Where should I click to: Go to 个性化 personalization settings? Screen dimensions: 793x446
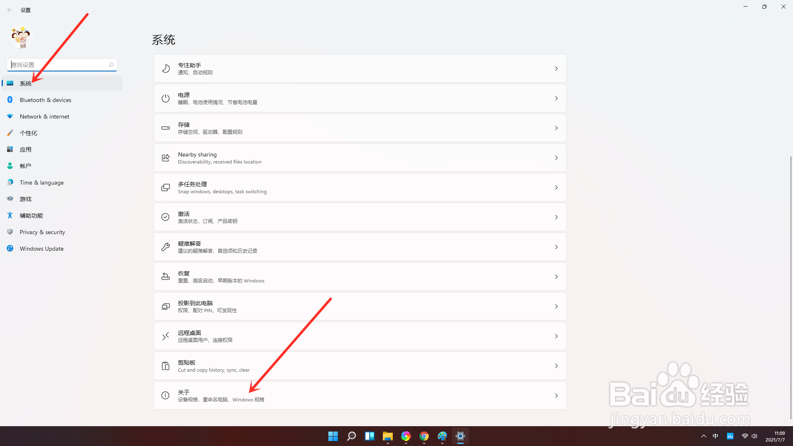point(62,133)
